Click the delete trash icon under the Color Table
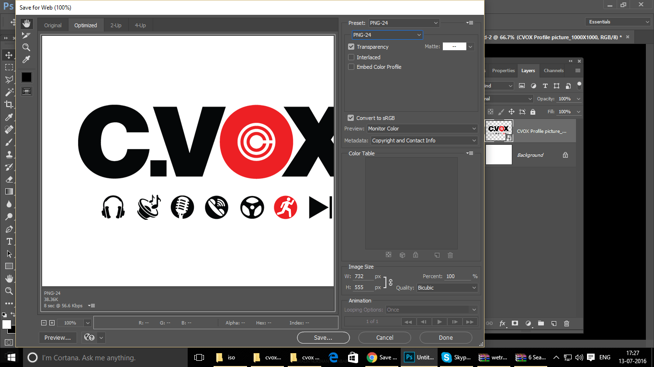 (x=450, y=255)
